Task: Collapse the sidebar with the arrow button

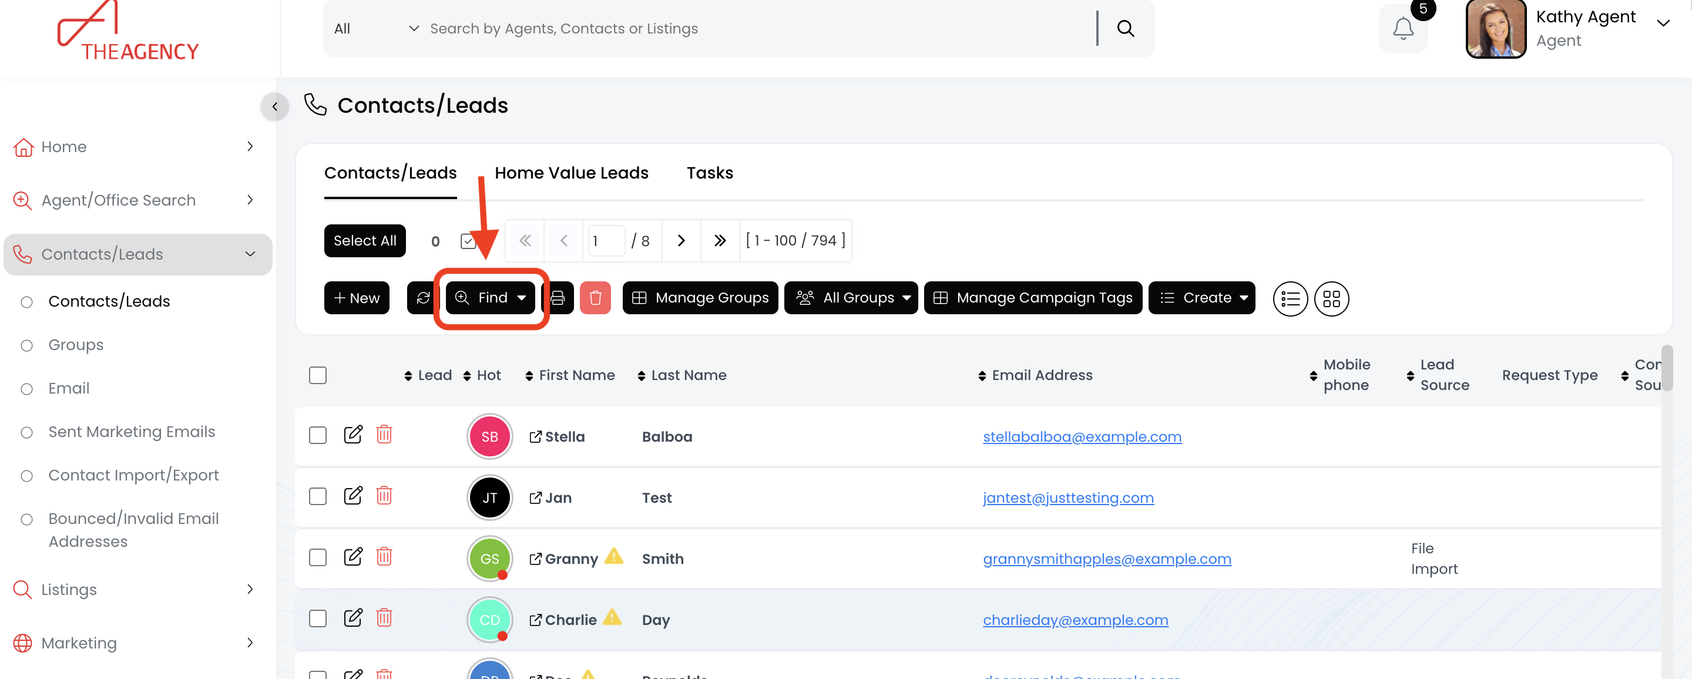Action: pyautogui.click(x=274, y=106)
